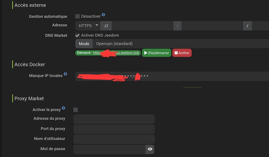Click the Port du proxy field
269x157 pixels.
click(x=114, y=129)
